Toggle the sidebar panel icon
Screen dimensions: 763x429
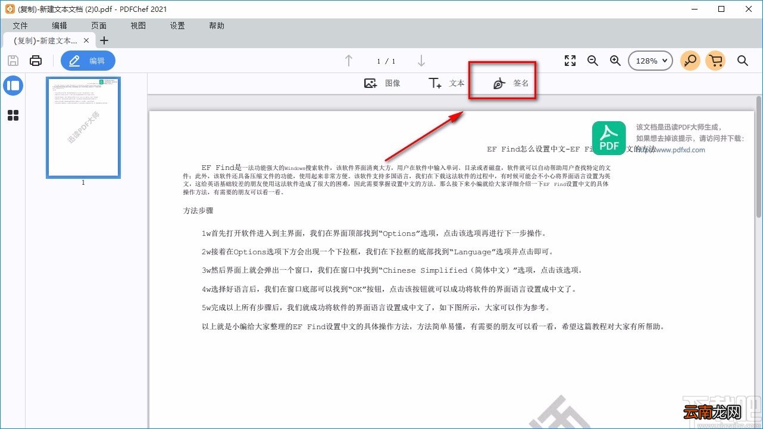13,86
